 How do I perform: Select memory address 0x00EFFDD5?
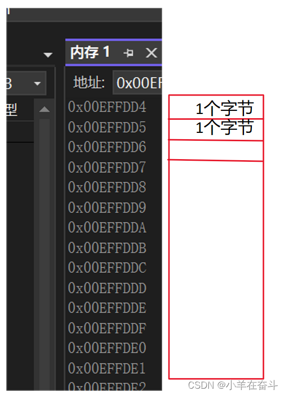point(107,127)
